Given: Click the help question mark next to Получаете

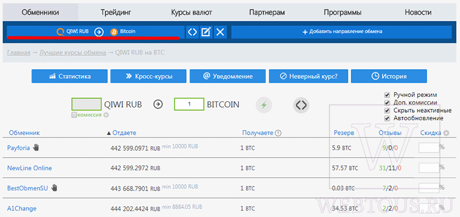Looking at the screenshot, I should (278, 134).
